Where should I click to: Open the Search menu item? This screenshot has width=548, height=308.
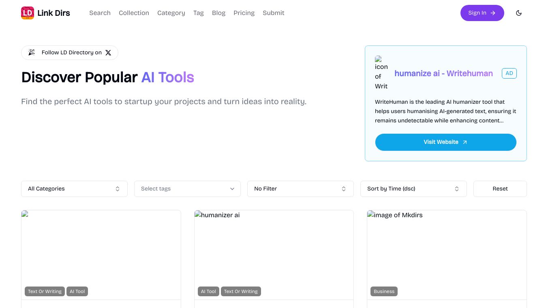[100, 13]
